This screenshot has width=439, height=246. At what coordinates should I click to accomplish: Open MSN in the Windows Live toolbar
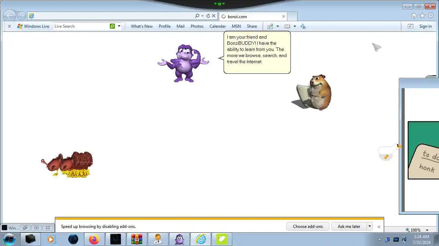tap(236, 26)
